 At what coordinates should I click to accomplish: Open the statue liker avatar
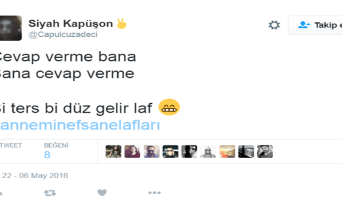tap(208, 152)
